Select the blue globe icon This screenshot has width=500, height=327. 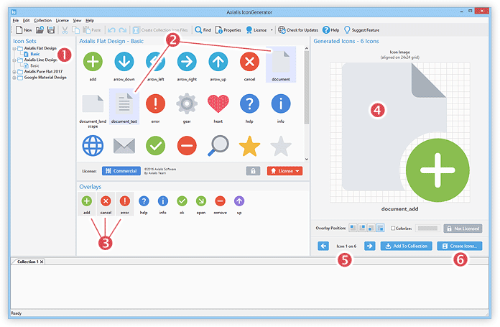[x=93, y=145]
